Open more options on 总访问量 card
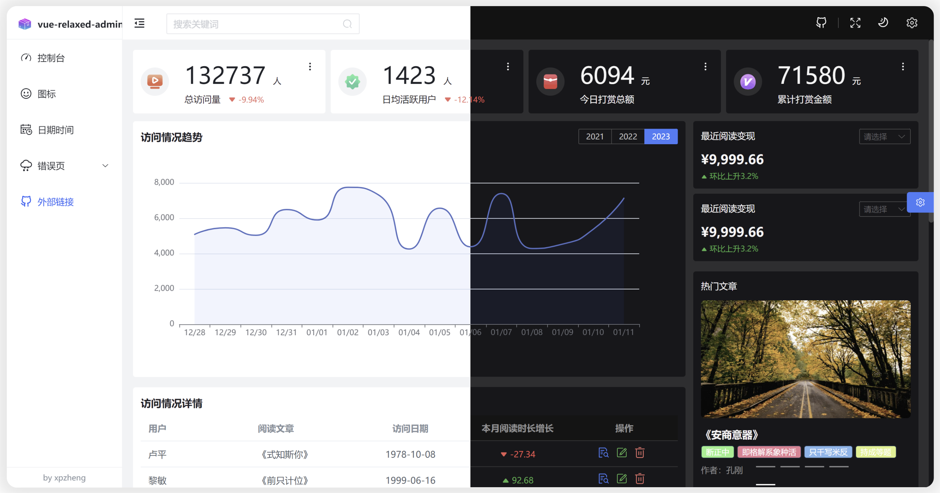This screenshot has width=940, height=493. tap(310, 67)
